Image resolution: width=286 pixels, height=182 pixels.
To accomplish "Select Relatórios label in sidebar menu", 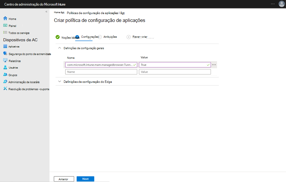I will point(15,61).
